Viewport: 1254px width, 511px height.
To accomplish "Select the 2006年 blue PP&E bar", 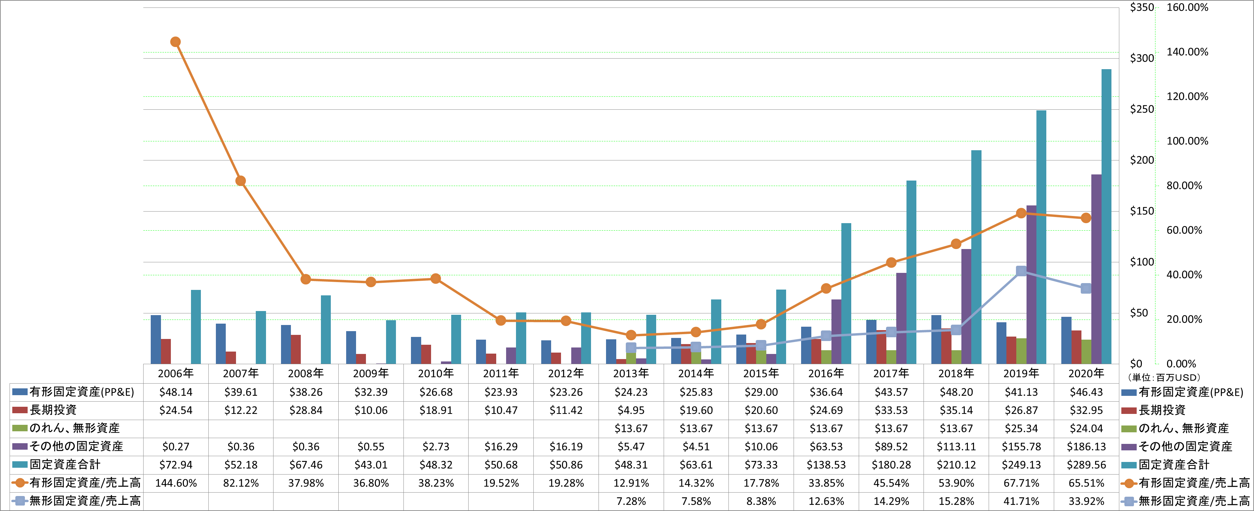I will point(156,339).
